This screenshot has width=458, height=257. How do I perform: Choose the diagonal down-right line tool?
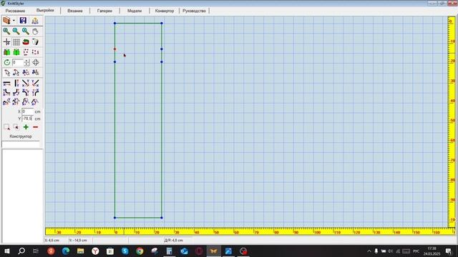coord(26,84)
